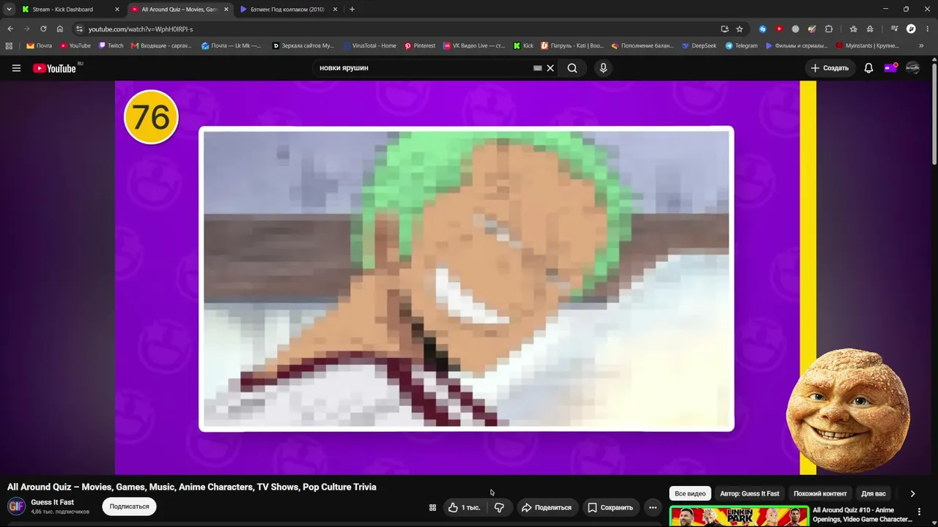Select the Все видео filter chip

pos(690,493)
